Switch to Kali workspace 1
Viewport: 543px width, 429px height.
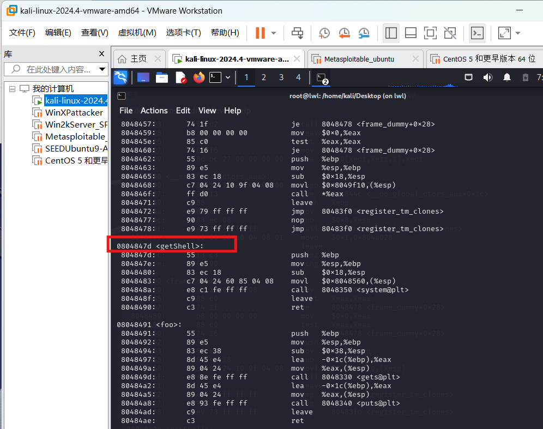coord(246,77)
